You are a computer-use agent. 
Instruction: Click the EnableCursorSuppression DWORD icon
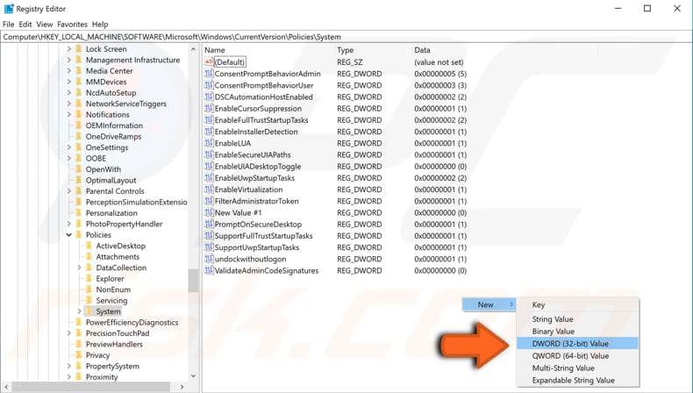pos(209,108)
